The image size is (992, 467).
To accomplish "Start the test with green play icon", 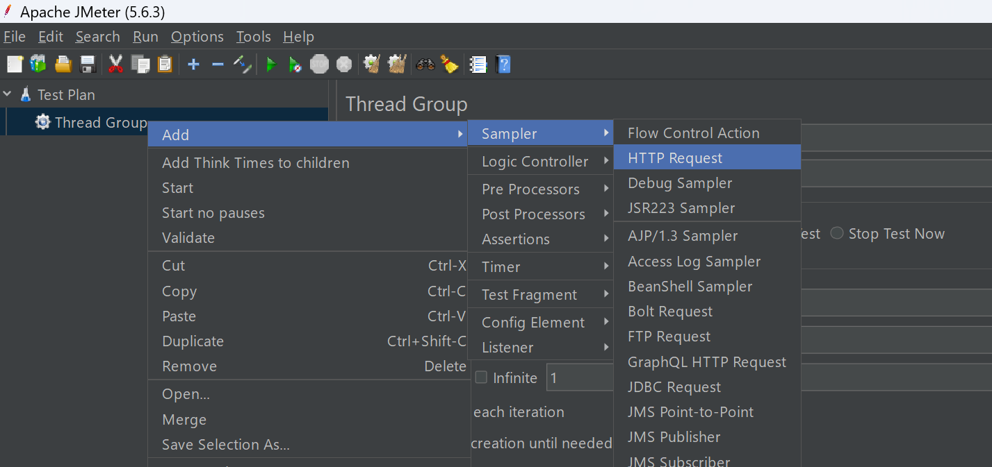I will 271,65.
